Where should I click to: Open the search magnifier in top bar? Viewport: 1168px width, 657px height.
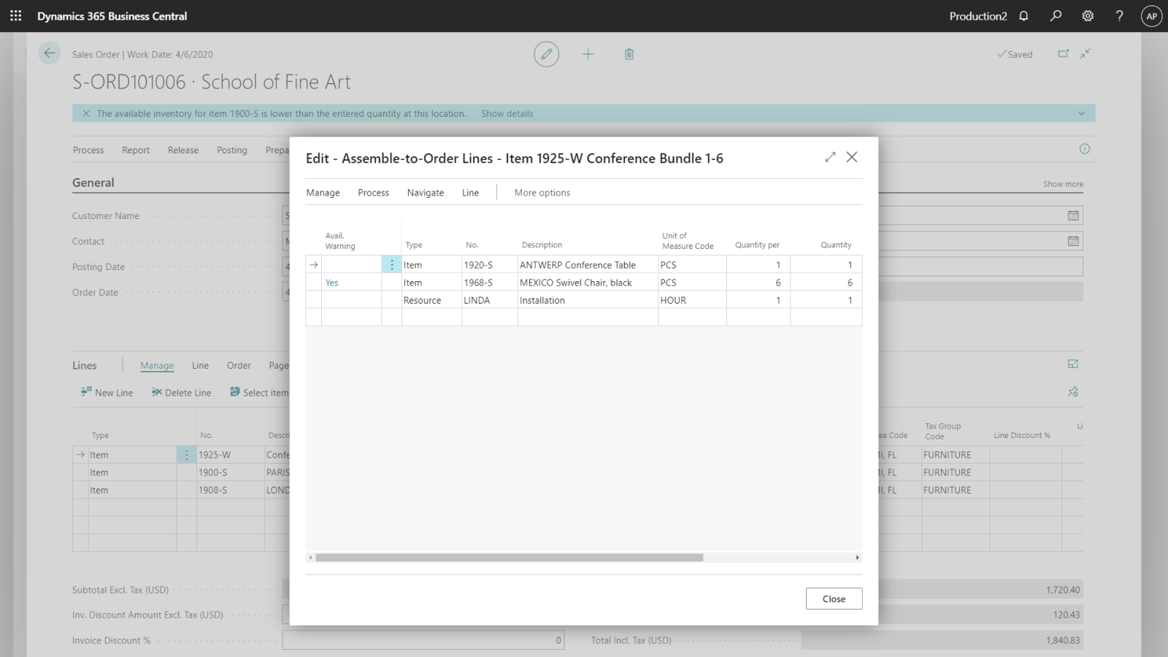click(x=1056, y=15)
